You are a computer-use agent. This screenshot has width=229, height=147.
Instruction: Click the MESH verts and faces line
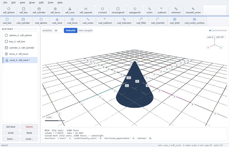tap(62, 130)
